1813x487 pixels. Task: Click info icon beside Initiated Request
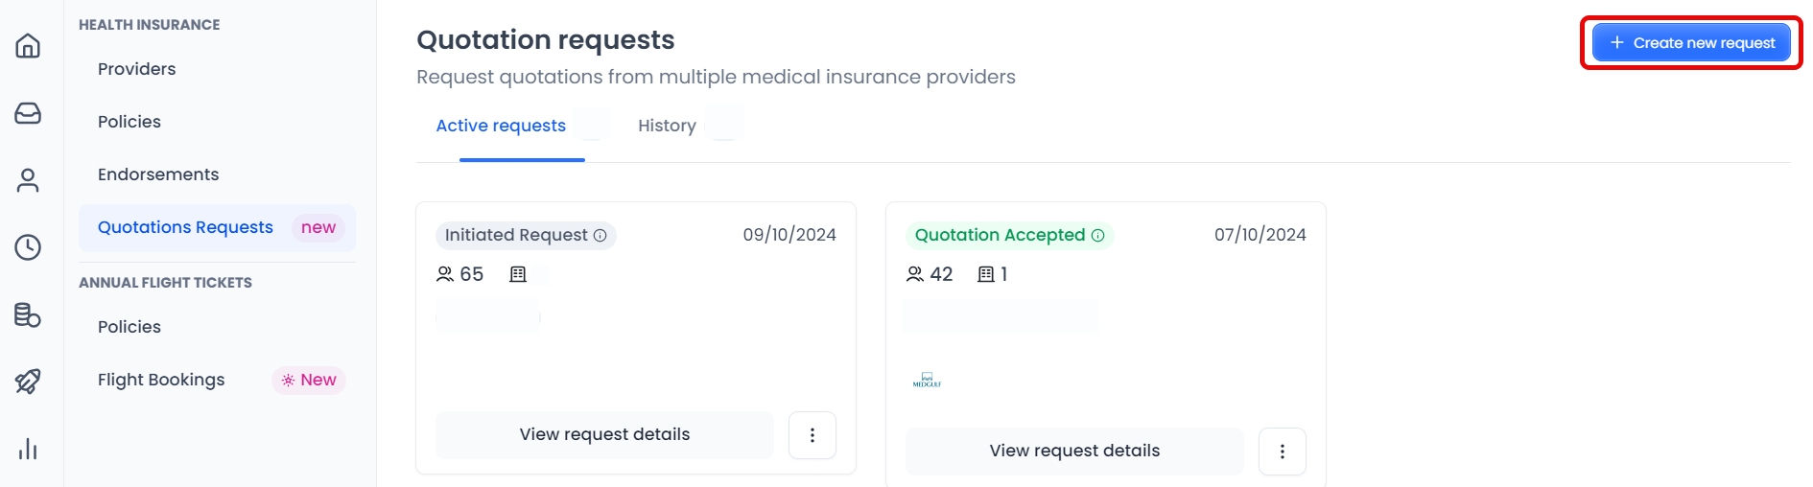coord(600,236)
